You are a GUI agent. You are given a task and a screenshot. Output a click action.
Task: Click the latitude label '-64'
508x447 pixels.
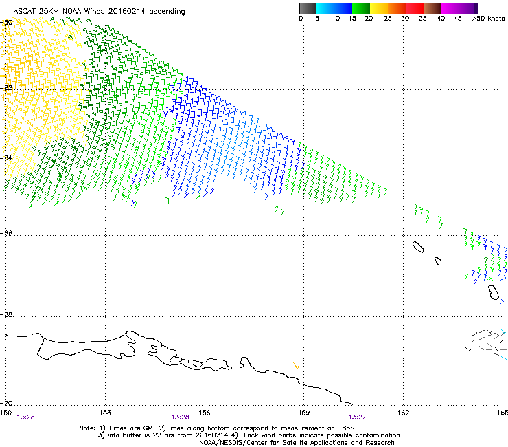(6, 158)
